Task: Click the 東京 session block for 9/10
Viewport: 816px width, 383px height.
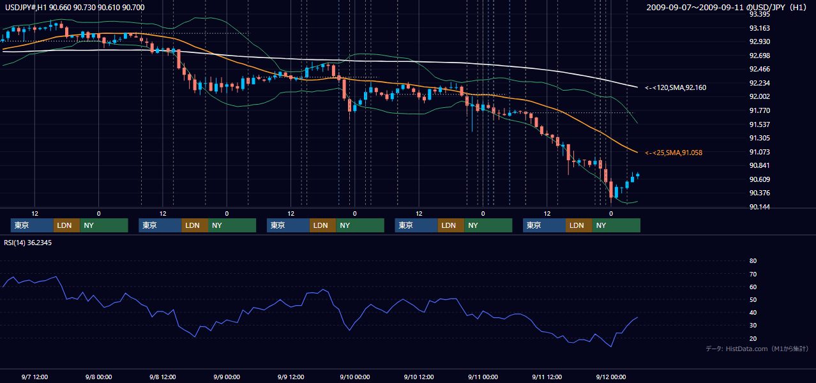Action: (417, 225)
